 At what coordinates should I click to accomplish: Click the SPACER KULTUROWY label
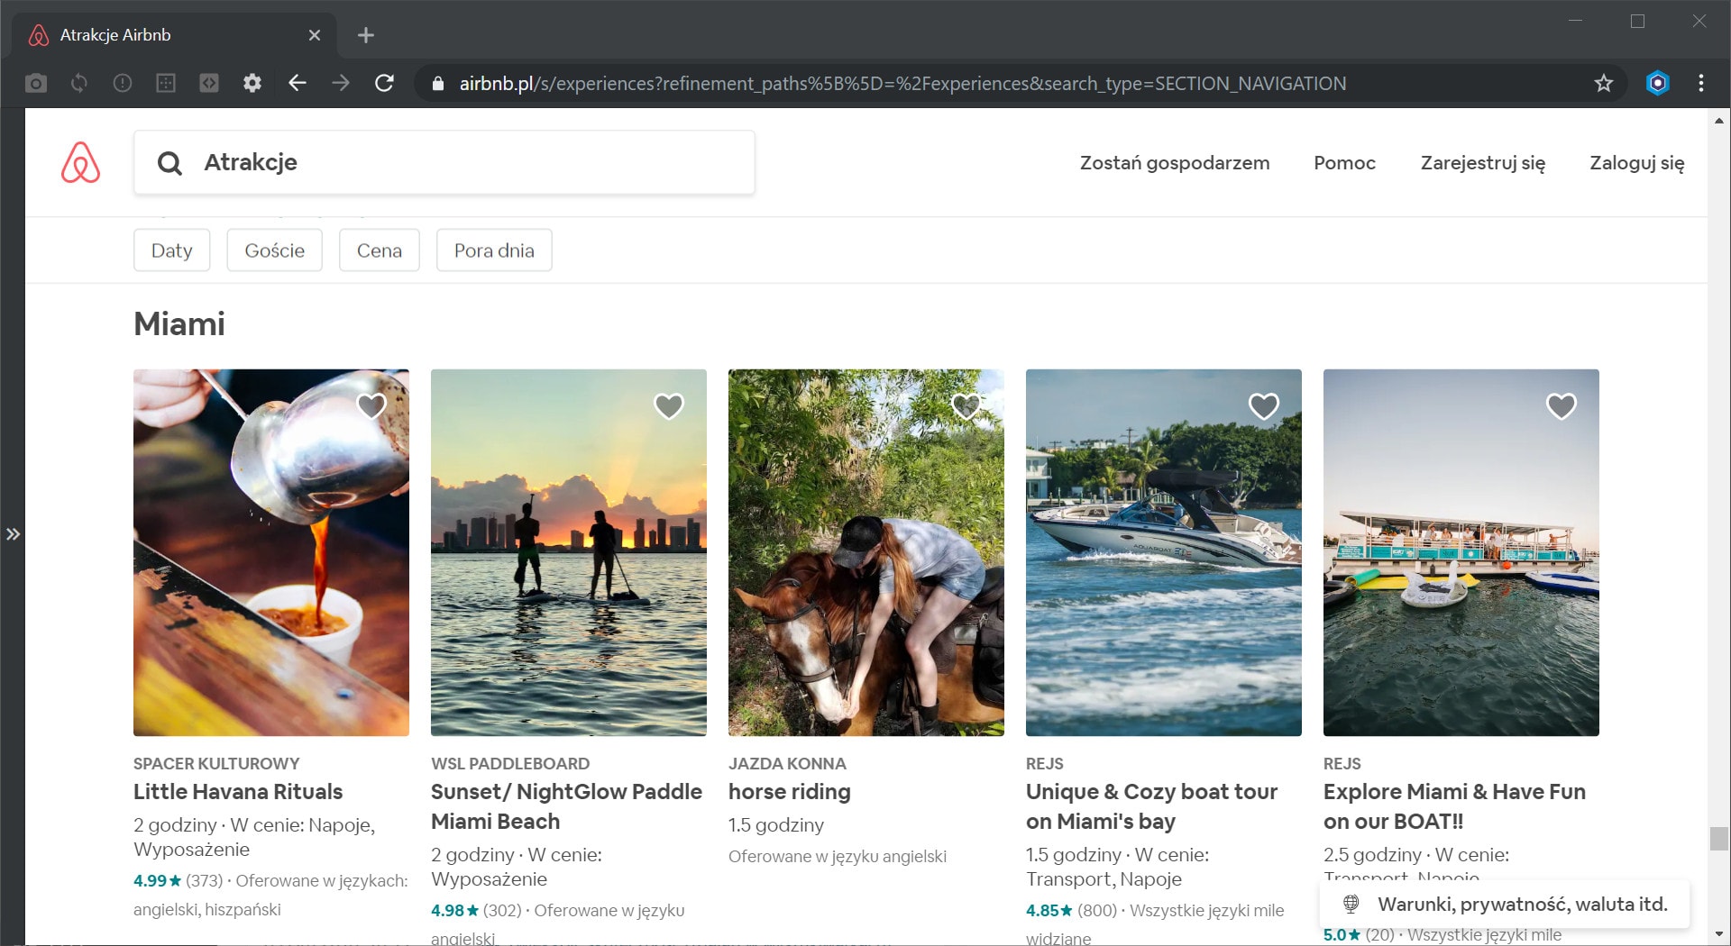pos(216,763)
